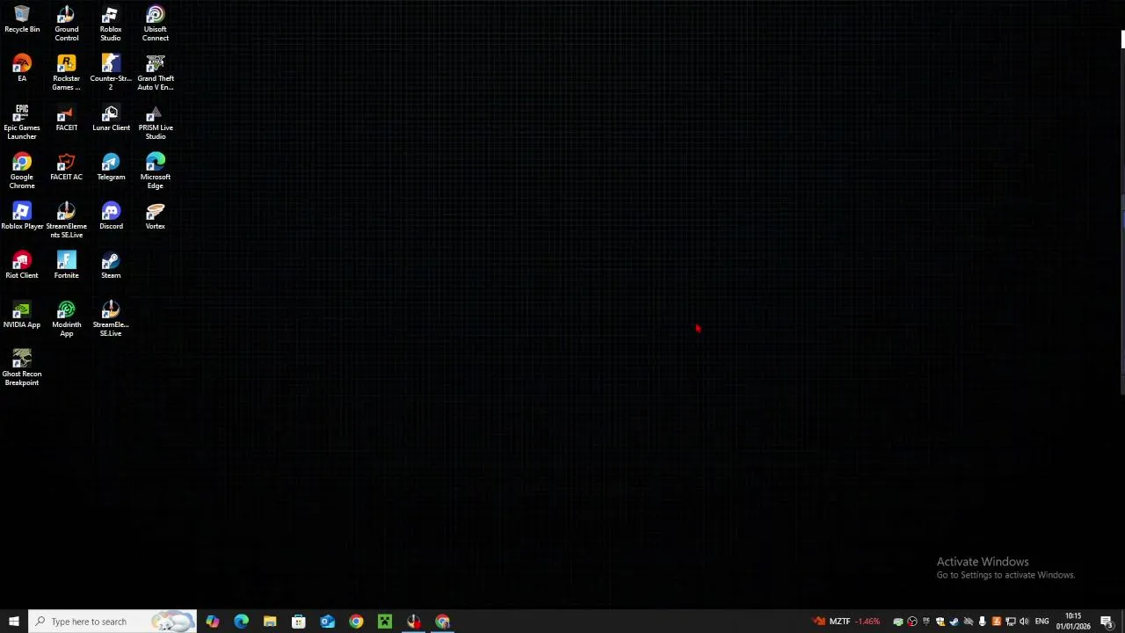Click the Roblox Player desktop icon
The width and height of the screenshot is (1125, 633).
pos(22,217)
